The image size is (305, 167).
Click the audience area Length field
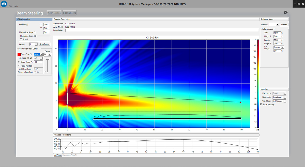[277, 40]
